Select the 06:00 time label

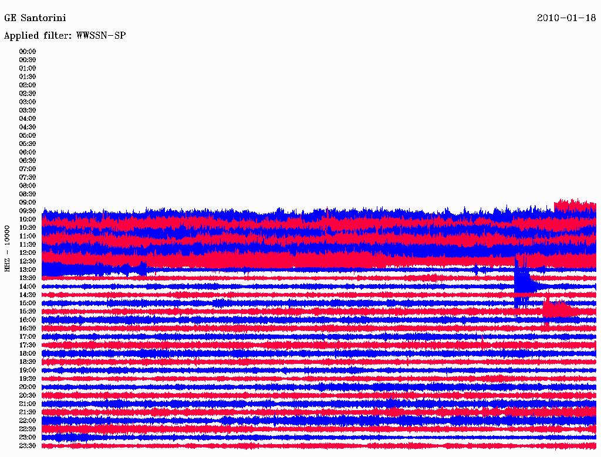click(27, 152)
